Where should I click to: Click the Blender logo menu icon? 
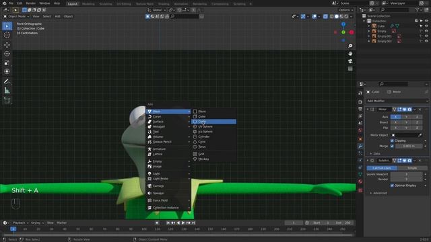coord(4,3)
